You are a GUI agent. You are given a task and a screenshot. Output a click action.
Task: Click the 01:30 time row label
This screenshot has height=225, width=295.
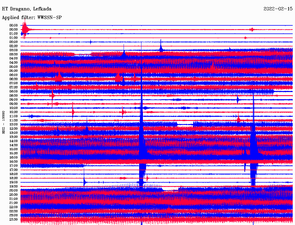pyautogui.click(x=14, y=38)
